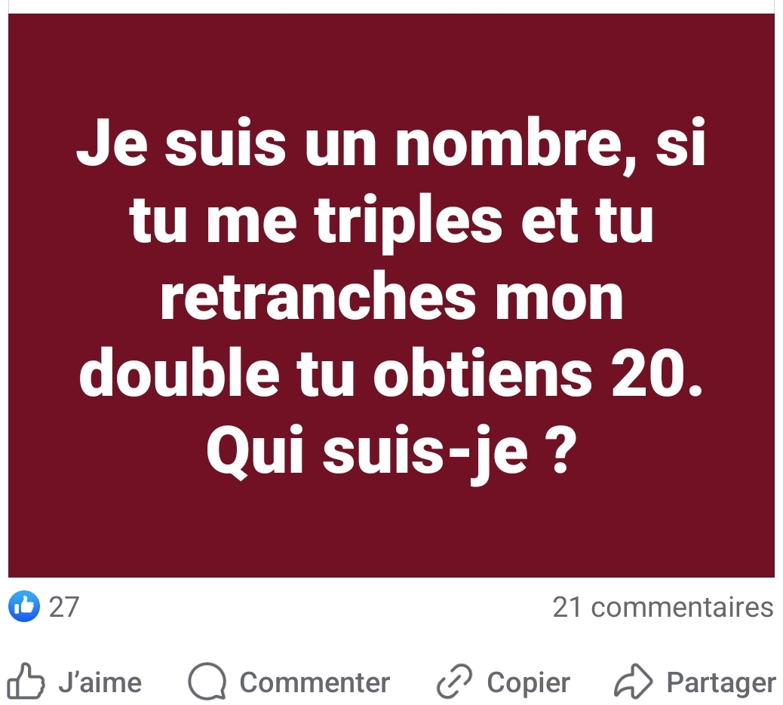Open the maroon riddle post image
783x705 pixels.
(391, 296)
